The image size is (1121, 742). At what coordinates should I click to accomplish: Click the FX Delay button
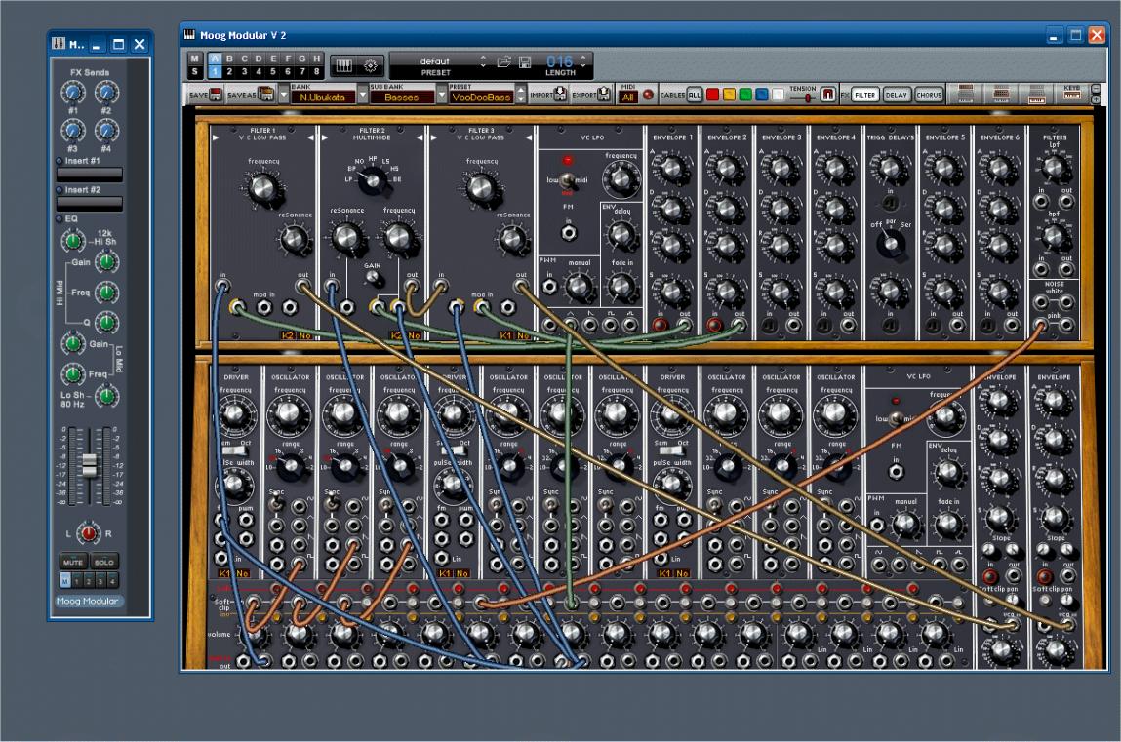[896, 95]
